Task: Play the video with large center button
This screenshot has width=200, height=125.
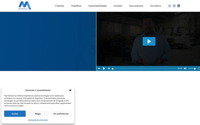Action: [149, 41]
